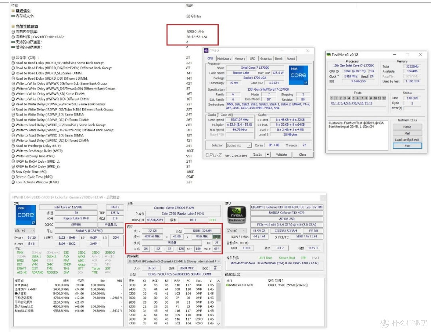This screenshot has height=332, width=431.
Task: Click the folder icon beside 当前性能设置
Action: click(x=13, y=26)
